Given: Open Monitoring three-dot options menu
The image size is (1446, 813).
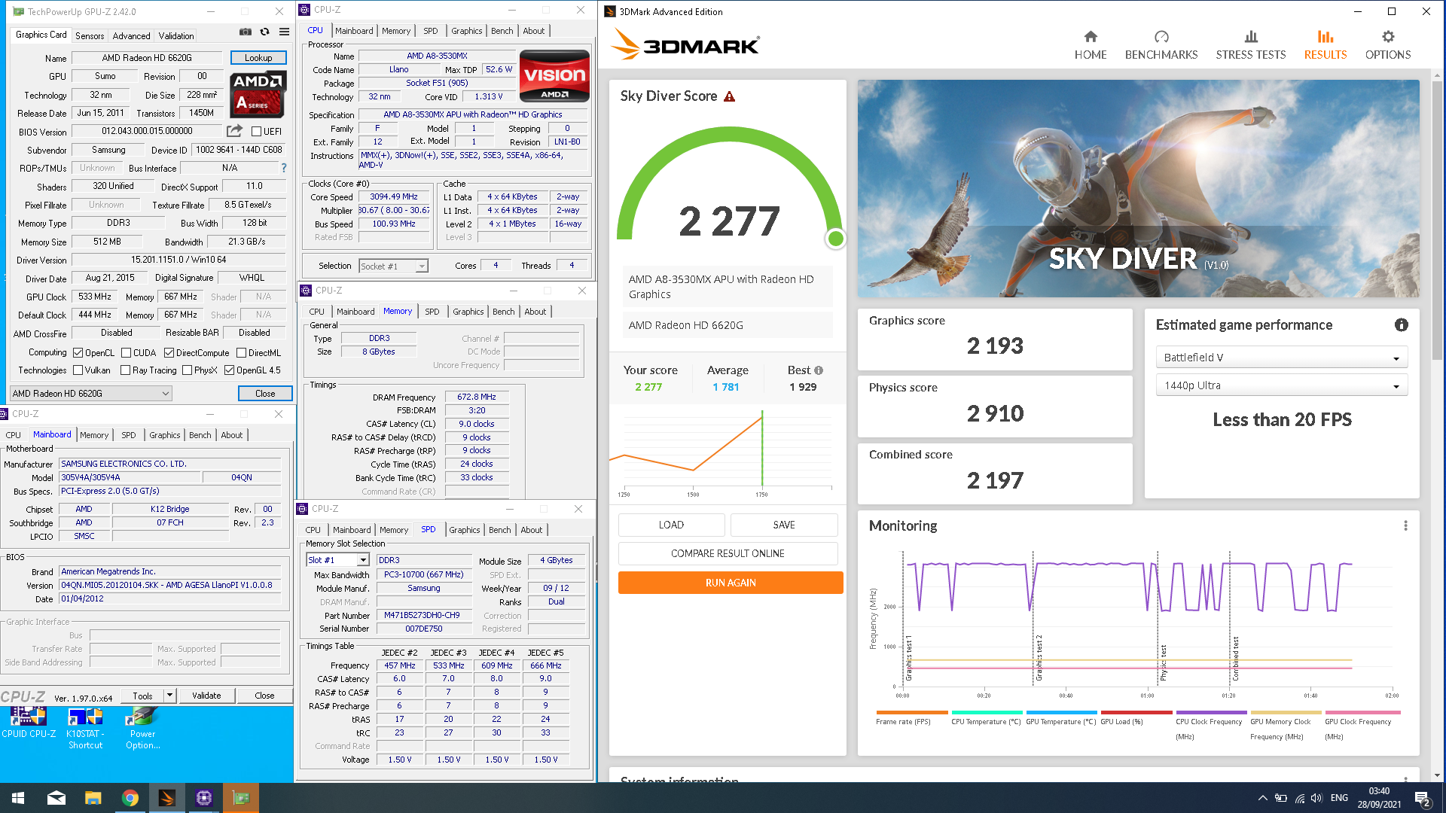Looking at the screenshot, I should pos(1405,525).
